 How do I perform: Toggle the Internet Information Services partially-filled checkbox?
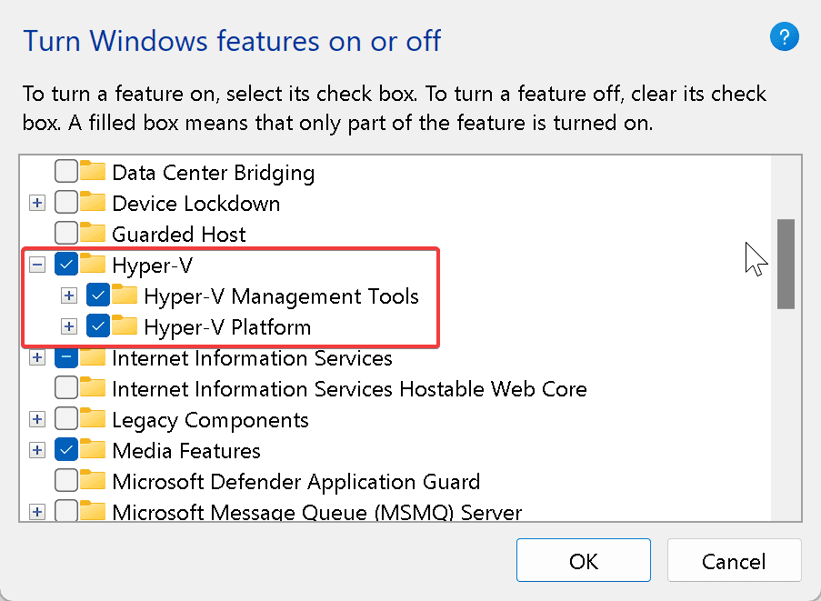click(66, 358)
